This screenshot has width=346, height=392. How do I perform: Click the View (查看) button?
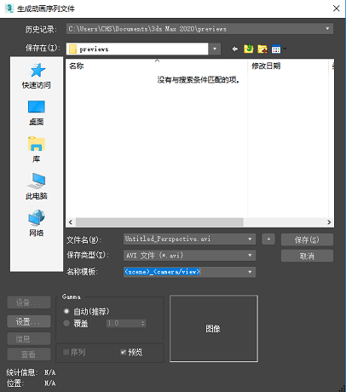click(x=29, y=355)
